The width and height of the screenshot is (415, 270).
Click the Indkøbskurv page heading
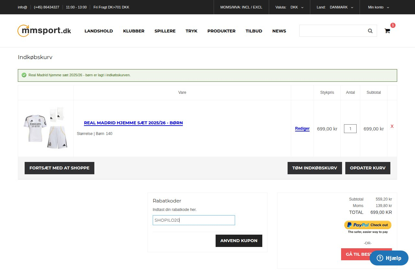(x=35, y=57)
